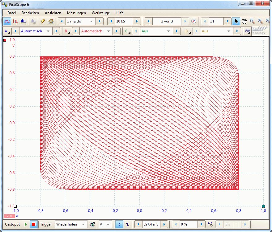
Task: Go to next waveform buffer arrow
Action: coord(185,21)
